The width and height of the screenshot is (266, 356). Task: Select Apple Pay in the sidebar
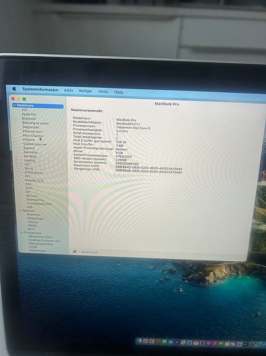point(29,114)
